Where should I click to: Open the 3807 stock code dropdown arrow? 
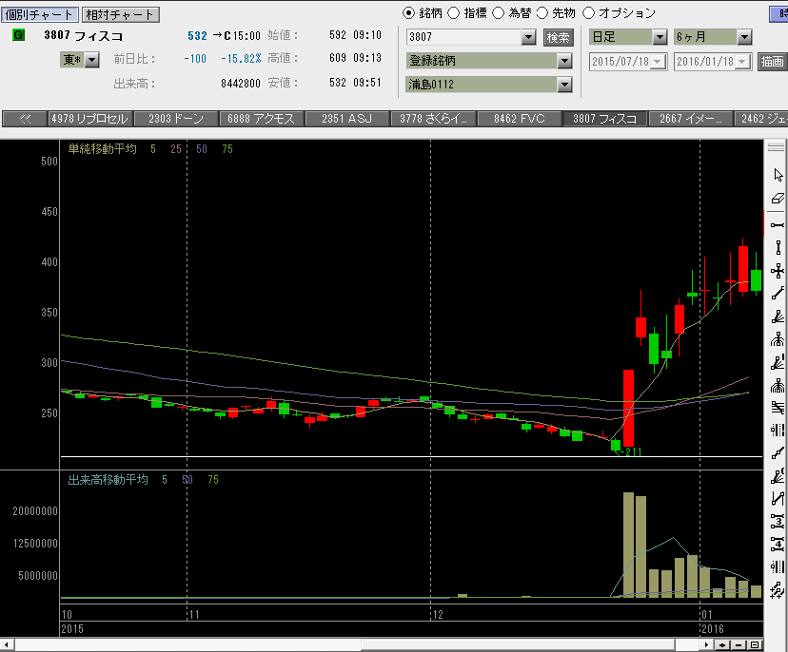pos(528,37)
